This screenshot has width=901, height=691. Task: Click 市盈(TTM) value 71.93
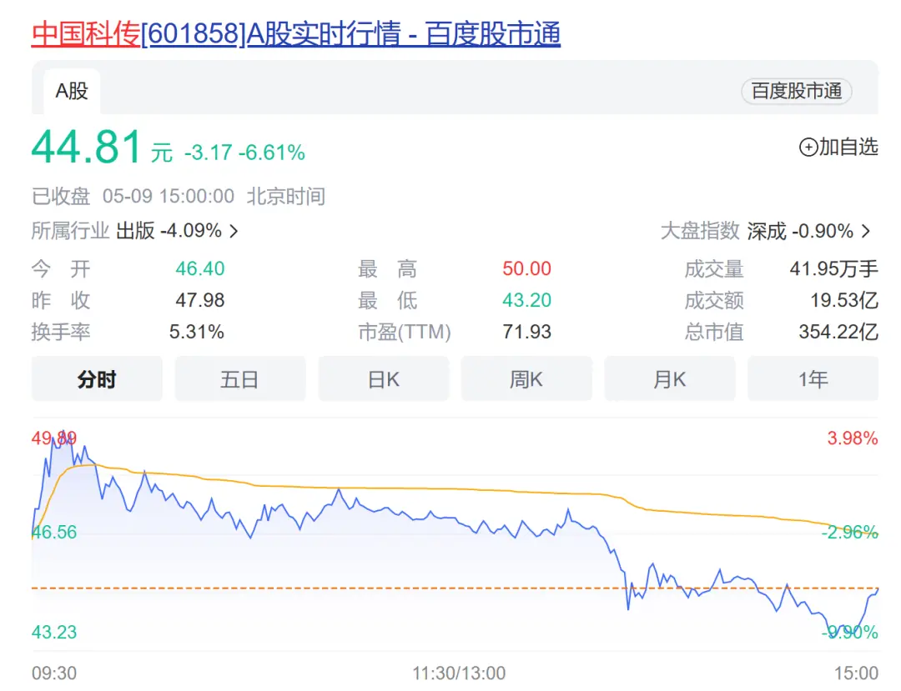527,332
